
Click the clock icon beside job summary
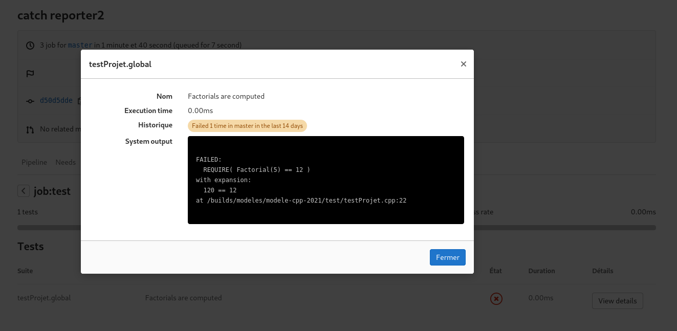point(30,45)
